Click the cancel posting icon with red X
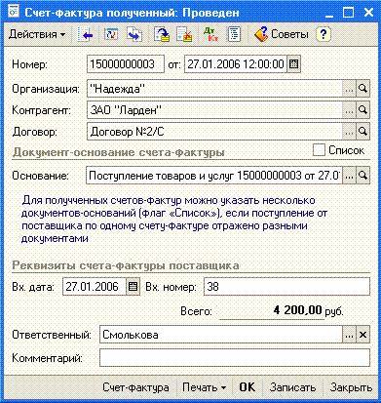 point(184,34)
